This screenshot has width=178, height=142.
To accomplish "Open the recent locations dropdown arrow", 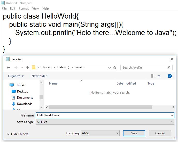I will tap(22, 68).
